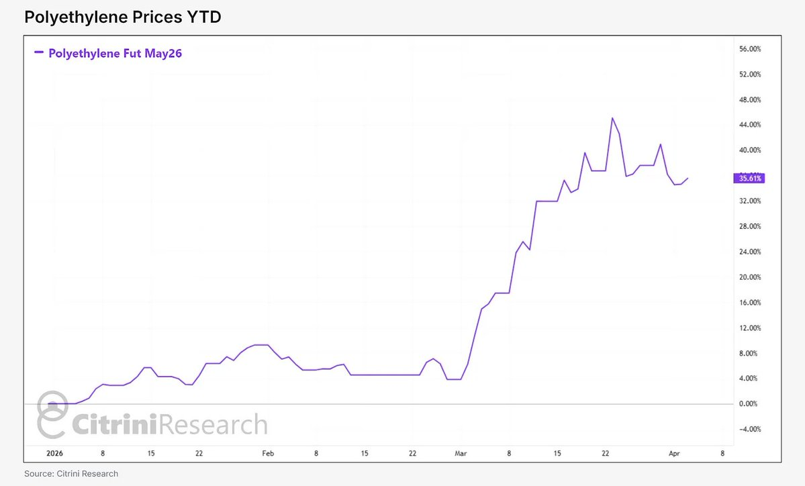805x486 pixels.
Task: Click the Polyethylene Prices YTD title
Action: point(123,17)
